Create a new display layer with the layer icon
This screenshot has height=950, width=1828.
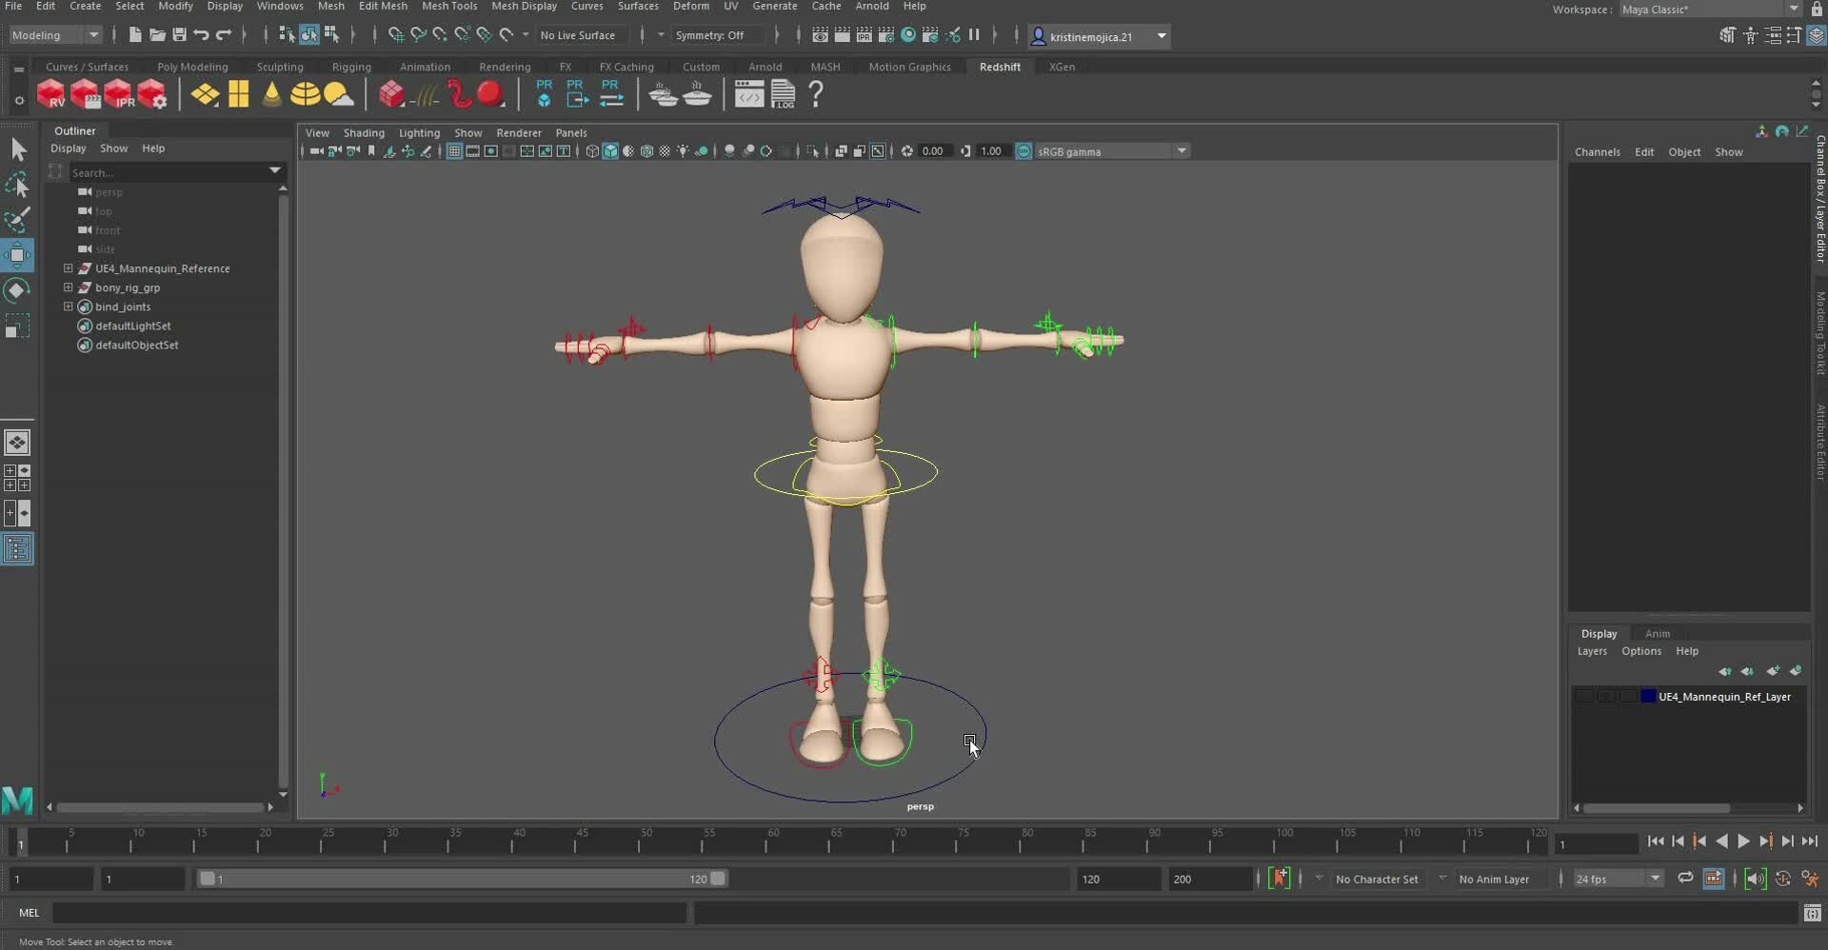click(x=1773, y=671)
